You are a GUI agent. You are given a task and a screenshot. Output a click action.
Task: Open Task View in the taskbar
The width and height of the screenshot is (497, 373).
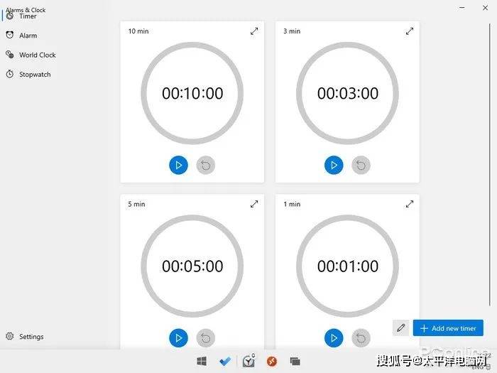[295, 361]
